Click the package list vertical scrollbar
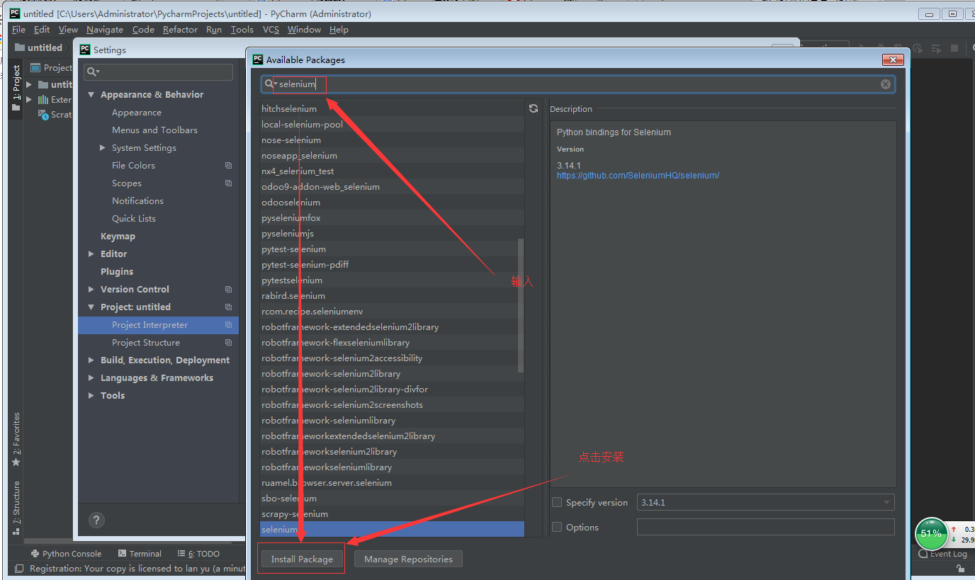This screenshot has height=580, width=975. [522, 306]
